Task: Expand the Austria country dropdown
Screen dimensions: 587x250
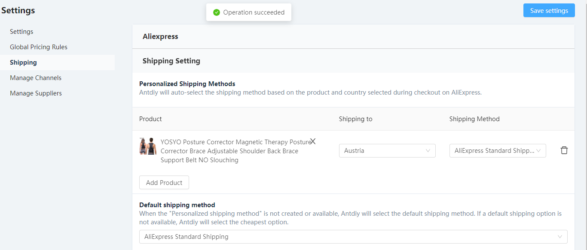Action: [x=387, y=151]
